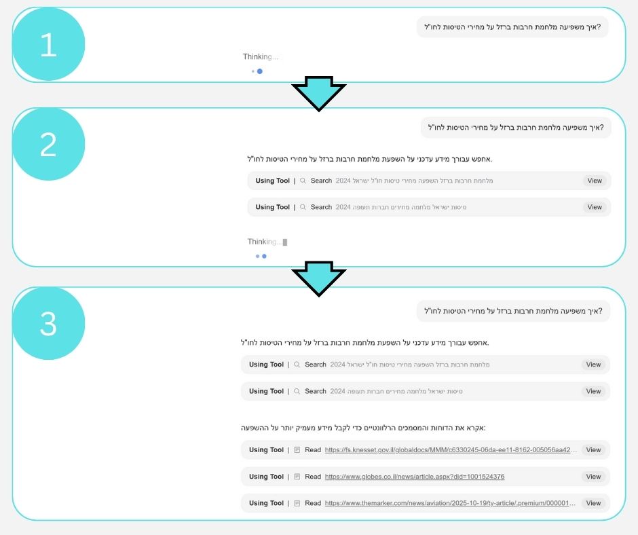This screenshot has width=638, height=535.
Task: Click the search icon in step 3's second tool row
Action: [x=297, y=392]
